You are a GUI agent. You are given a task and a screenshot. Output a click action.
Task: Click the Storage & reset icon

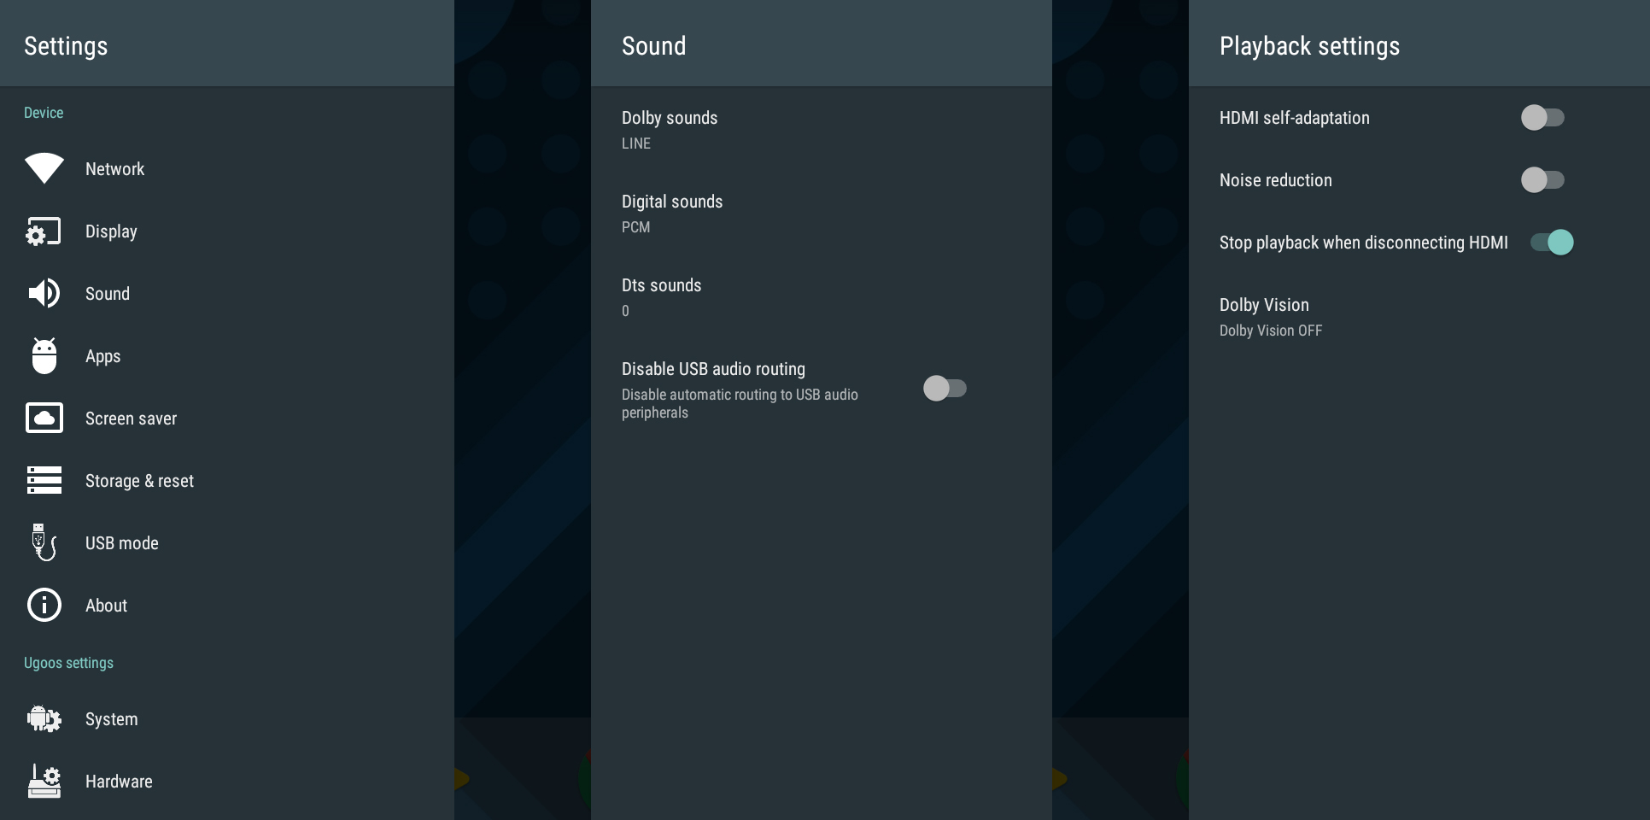pyautogui.click(x=44, y=481)
